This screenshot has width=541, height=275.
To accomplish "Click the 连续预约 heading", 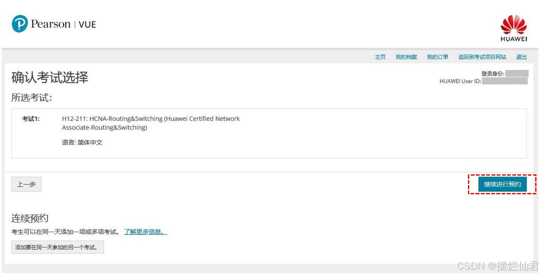I will click(30, 219).
